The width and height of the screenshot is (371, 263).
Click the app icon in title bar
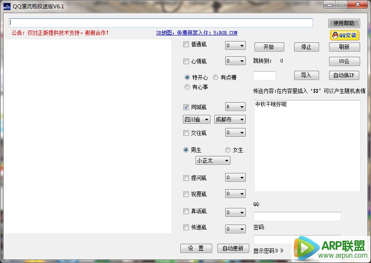[7, 6]
